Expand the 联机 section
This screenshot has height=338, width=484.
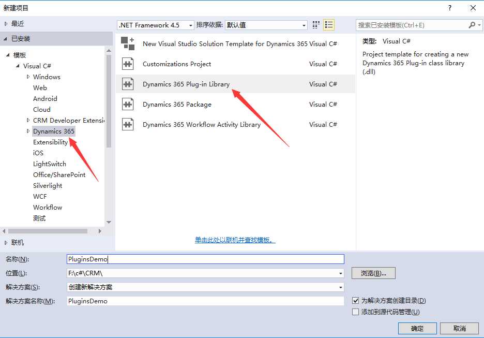pyautogui.click(x=6, y=243)
